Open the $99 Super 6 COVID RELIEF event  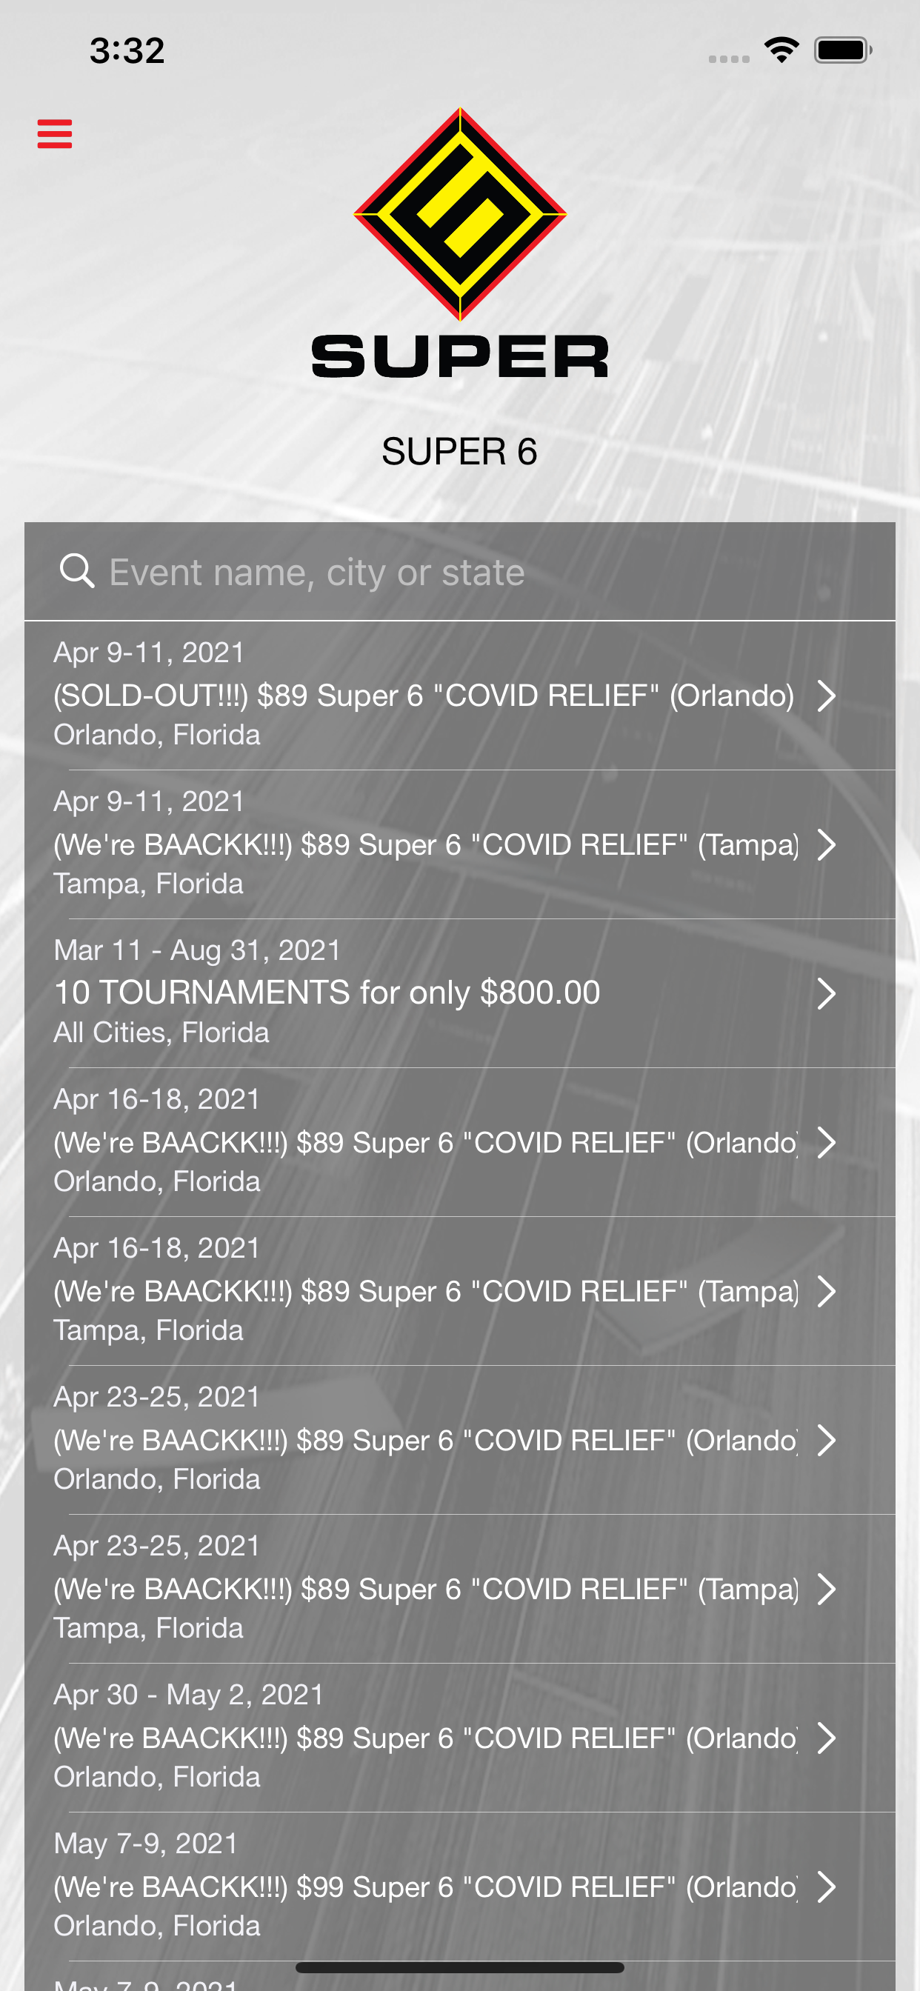(424, 1887)
